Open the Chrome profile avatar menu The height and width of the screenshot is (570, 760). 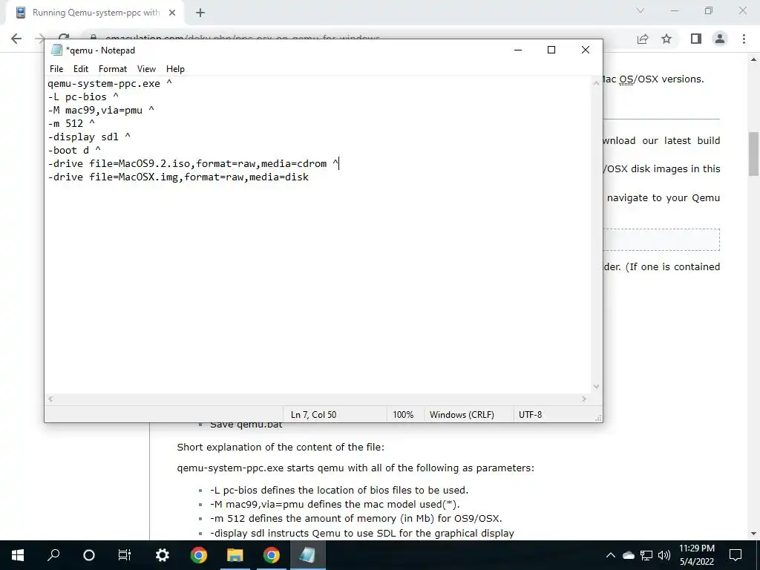click(x=720, y=39)
